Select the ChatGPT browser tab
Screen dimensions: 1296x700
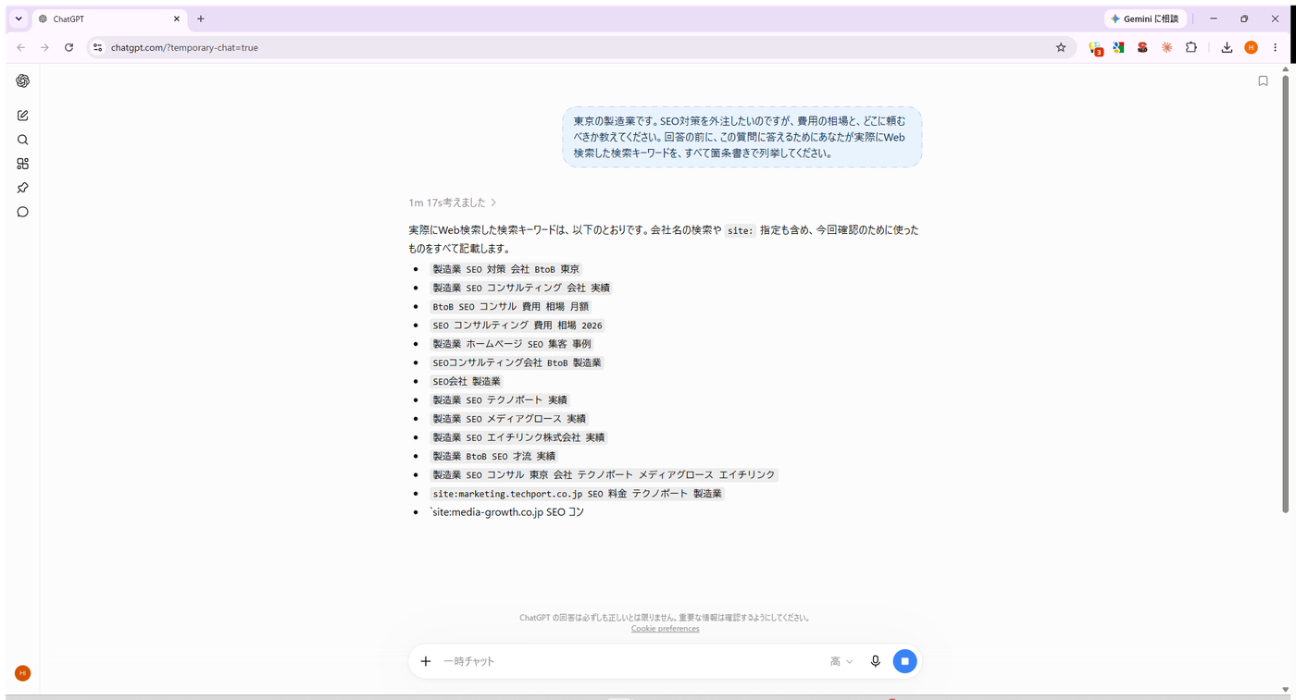coord(109,18)
